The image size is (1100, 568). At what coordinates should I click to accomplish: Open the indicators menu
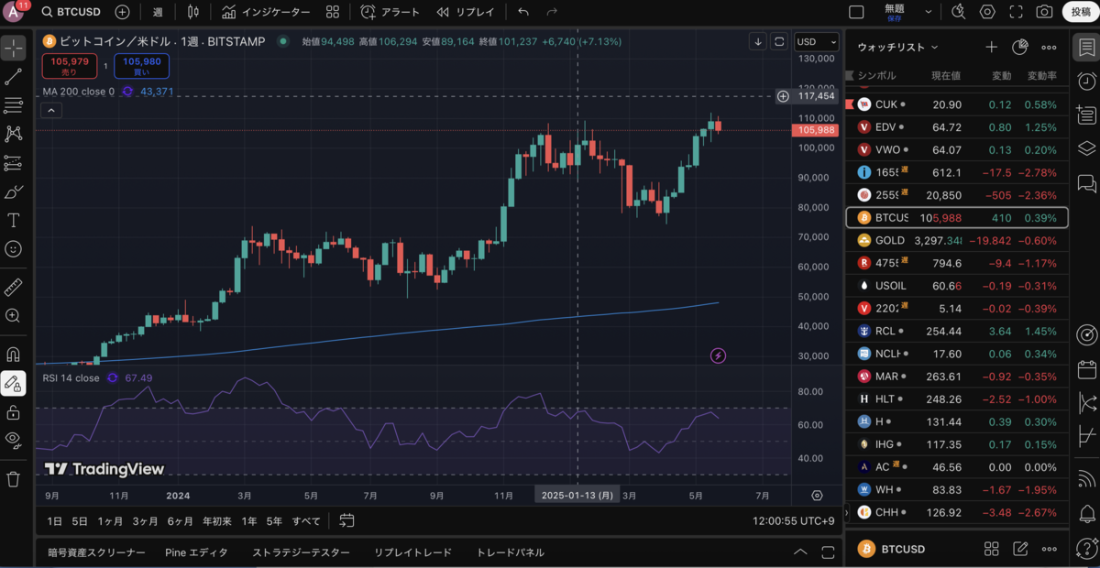(265, 12)
